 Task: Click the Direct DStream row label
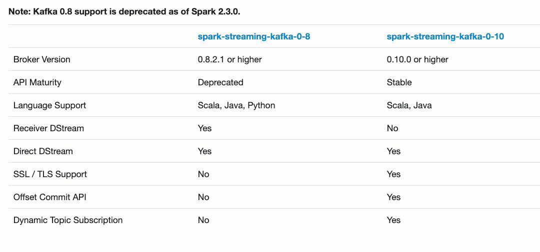43,151
